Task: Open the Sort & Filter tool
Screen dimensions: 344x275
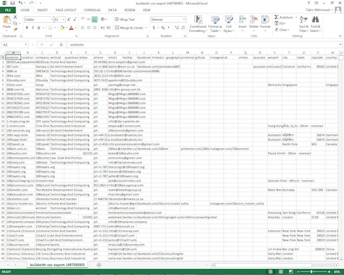Action: pyautogui.click(x=304, y=24)
